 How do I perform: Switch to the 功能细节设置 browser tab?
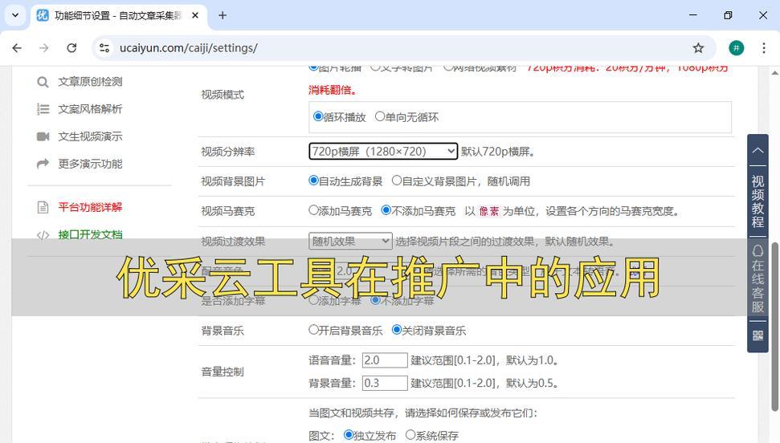[118, 15]
